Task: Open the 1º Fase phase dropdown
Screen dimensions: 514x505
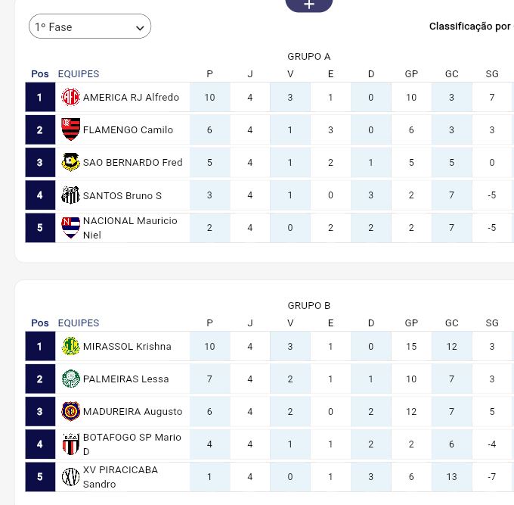Action: pyautogui.click(x=90, y=27)
